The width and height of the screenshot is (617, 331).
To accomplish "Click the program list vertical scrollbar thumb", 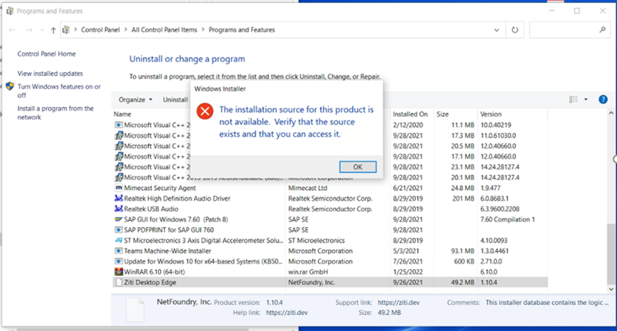I will coord(611,254).
